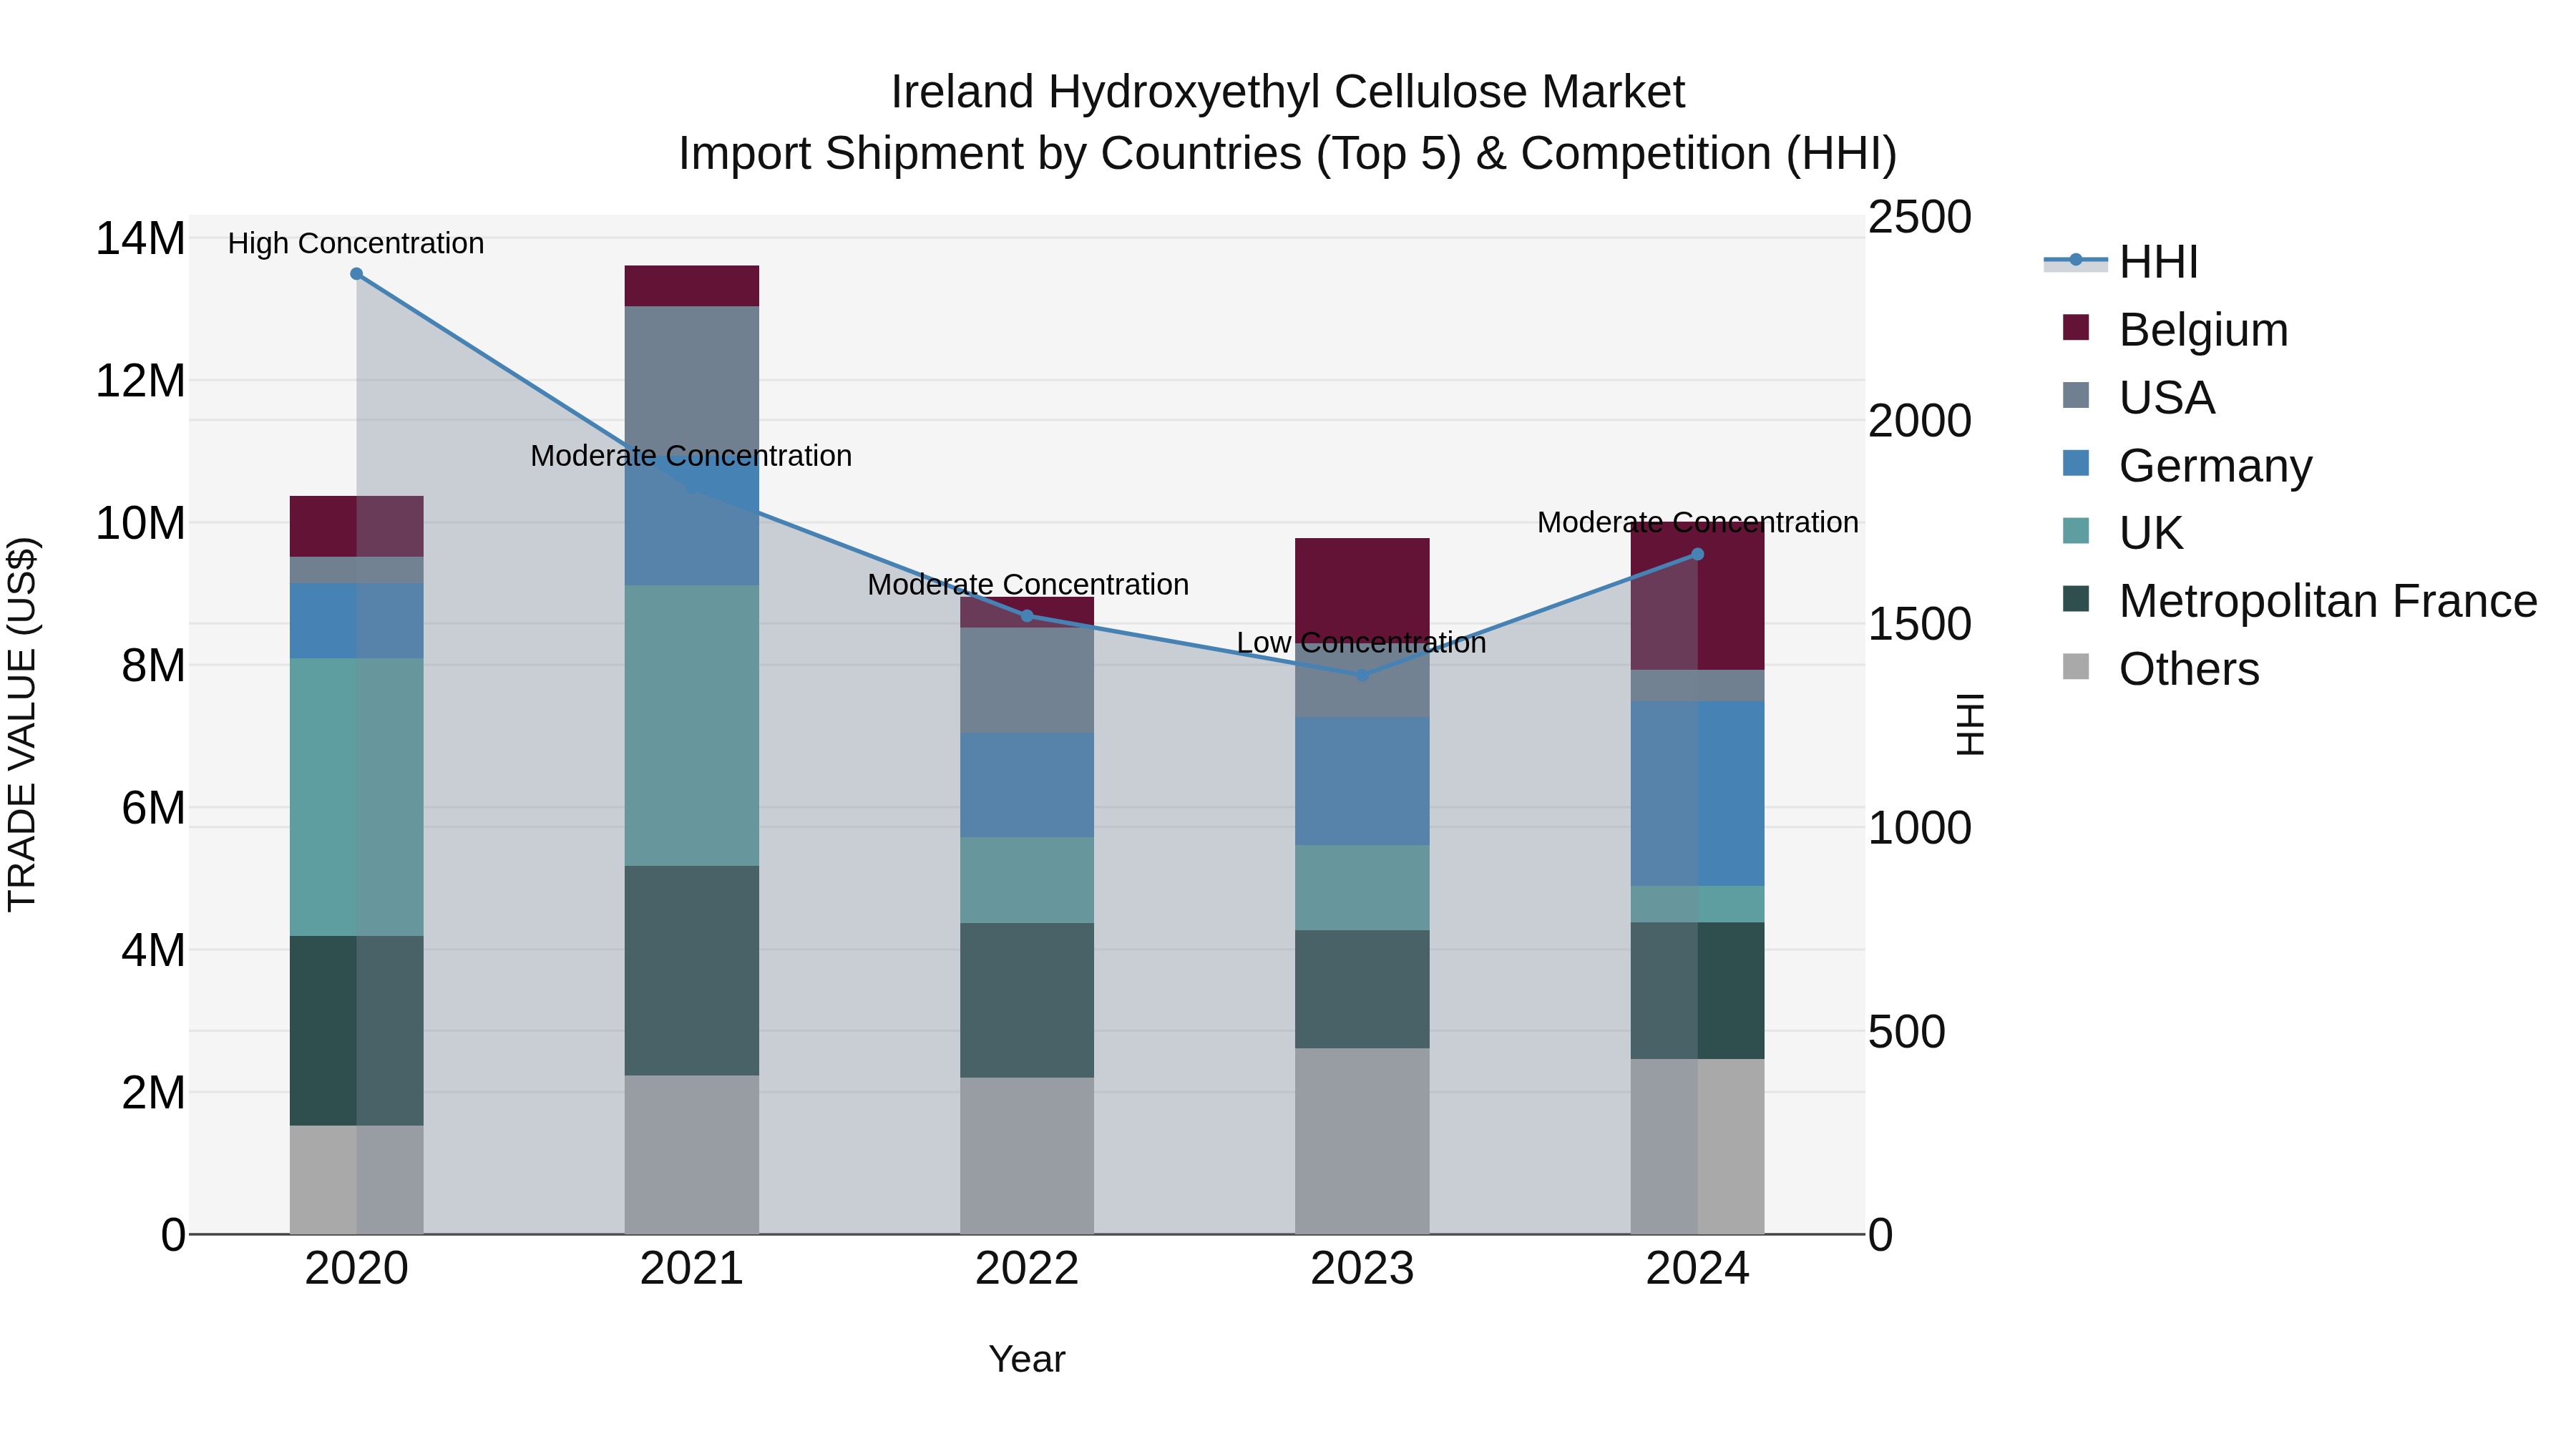Click the 2020 Metropolitan France bar segment

pyautogui.click(x=357, y=1031)
